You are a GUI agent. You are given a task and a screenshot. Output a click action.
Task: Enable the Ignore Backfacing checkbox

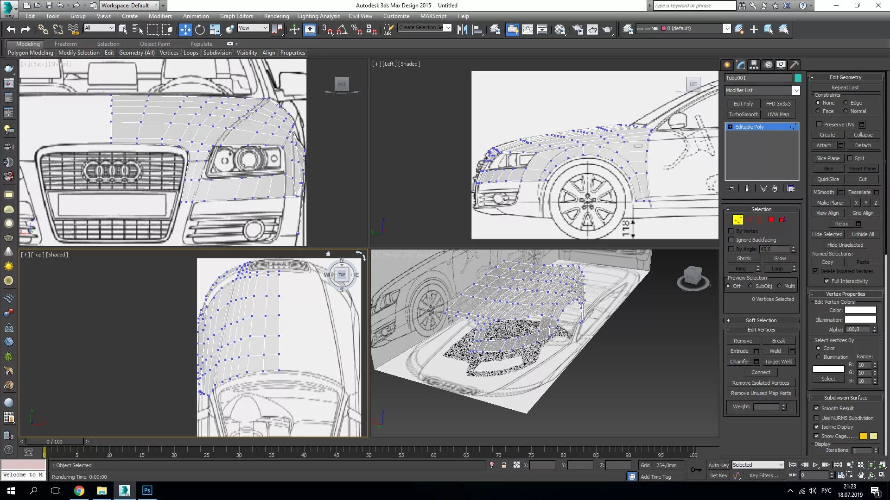[x=731, y=240]
